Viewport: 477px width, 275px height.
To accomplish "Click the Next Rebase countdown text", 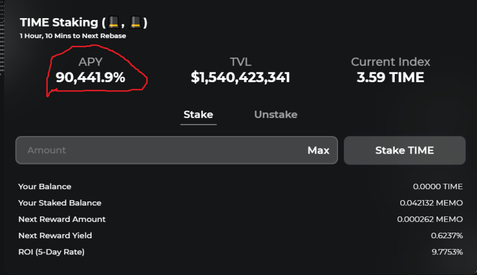I will click(73, 36).
